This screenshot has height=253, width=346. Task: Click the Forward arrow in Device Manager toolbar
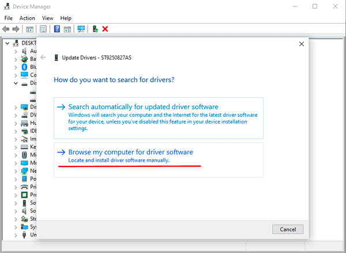tap(16, 29)
